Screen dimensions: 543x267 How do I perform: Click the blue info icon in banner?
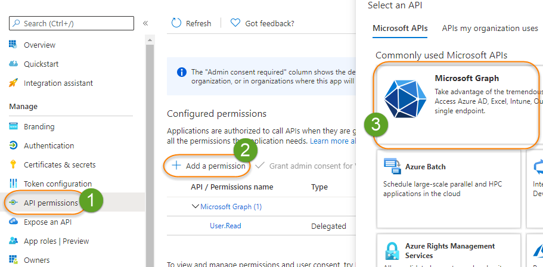181,72
